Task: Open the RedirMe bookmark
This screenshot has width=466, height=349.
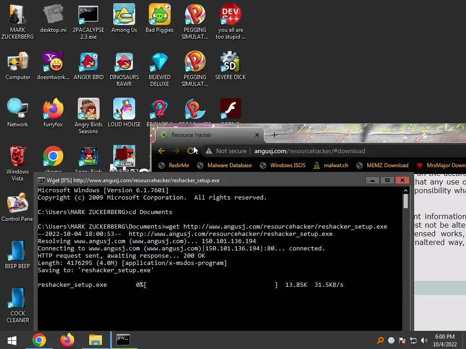Action: 173,165
